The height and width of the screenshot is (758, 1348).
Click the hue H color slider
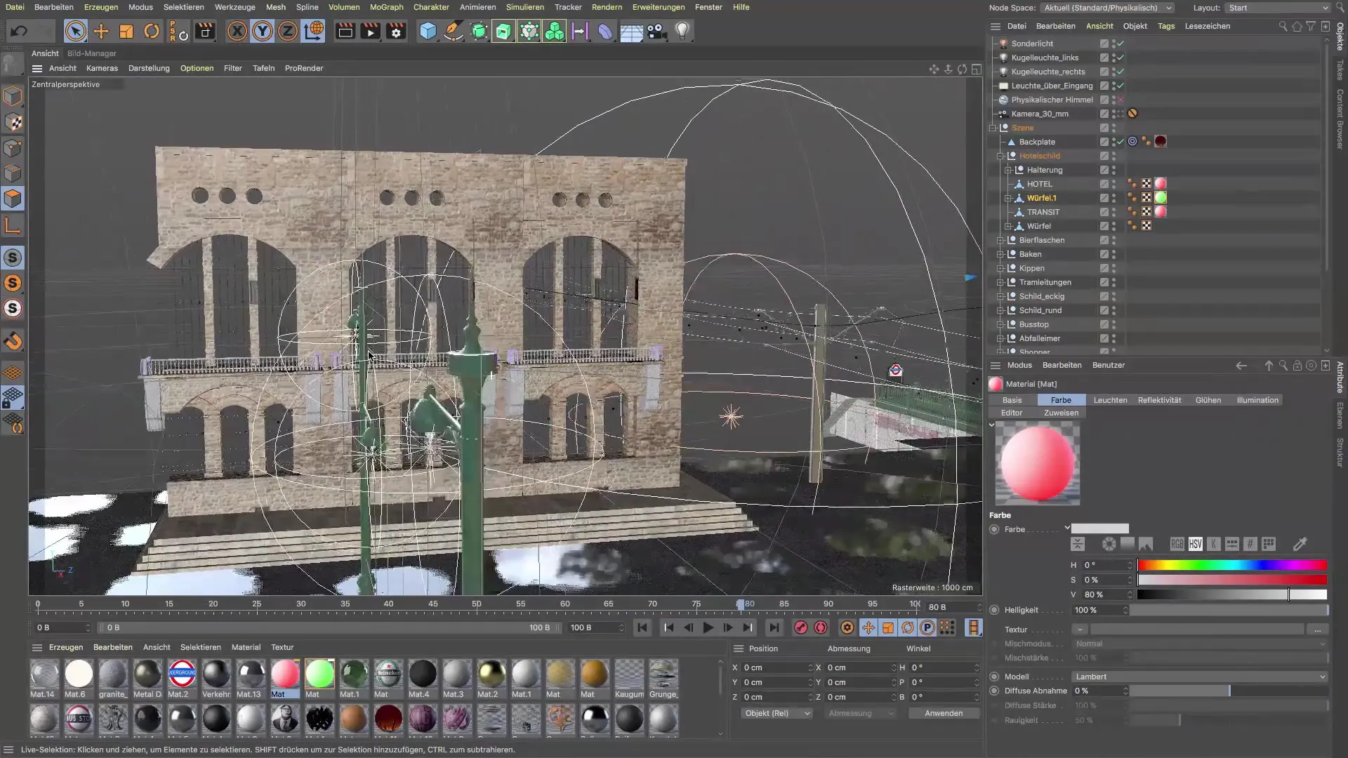(x=1232, y=565)
